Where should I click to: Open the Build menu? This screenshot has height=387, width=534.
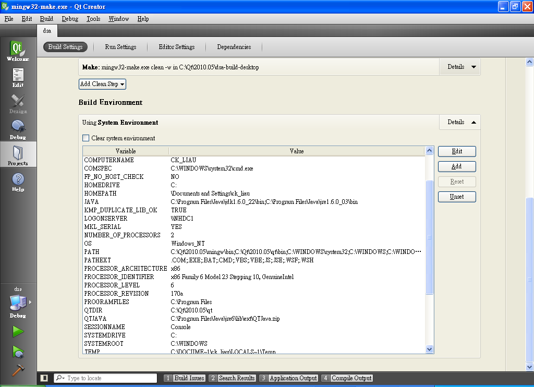46,19
